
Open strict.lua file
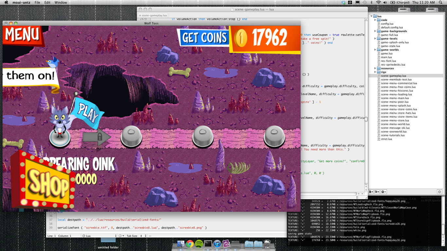coord(386,139)
